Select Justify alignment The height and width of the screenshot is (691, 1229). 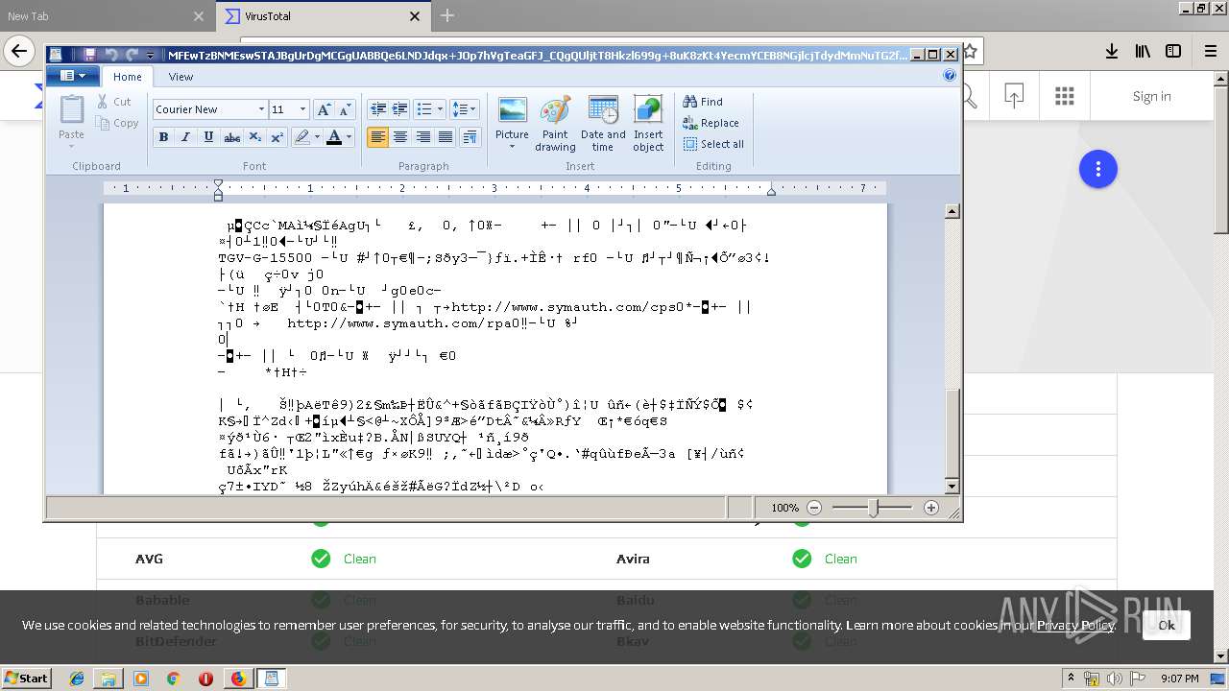pos(446,137)
